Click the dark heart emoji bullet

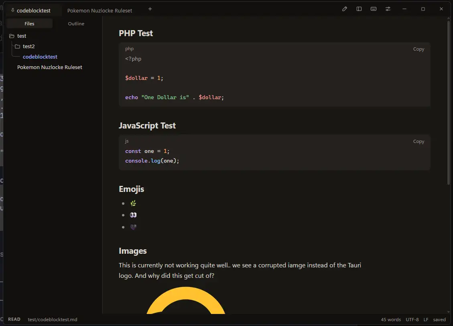133,227
